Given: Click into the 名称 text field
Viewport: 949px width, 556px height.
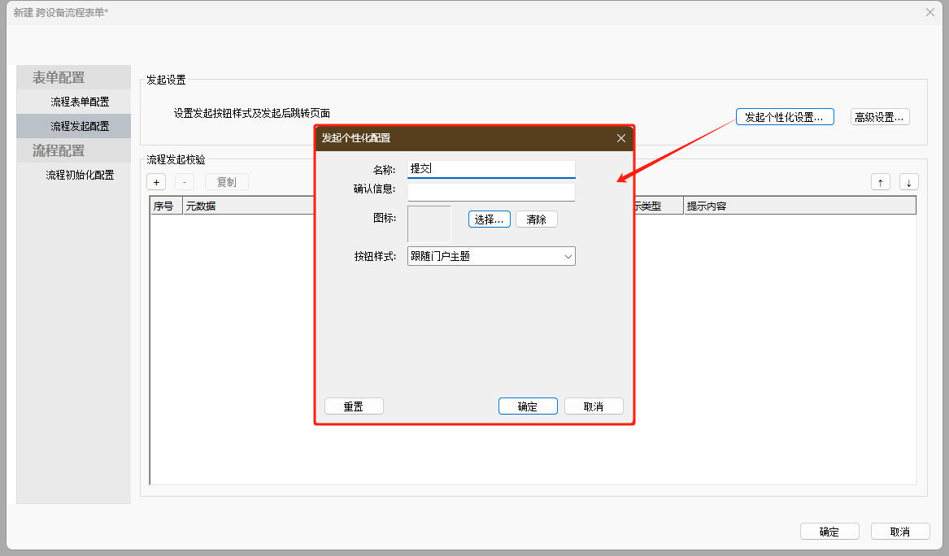Looking at the screenshot, I should [x=491, y=168].
